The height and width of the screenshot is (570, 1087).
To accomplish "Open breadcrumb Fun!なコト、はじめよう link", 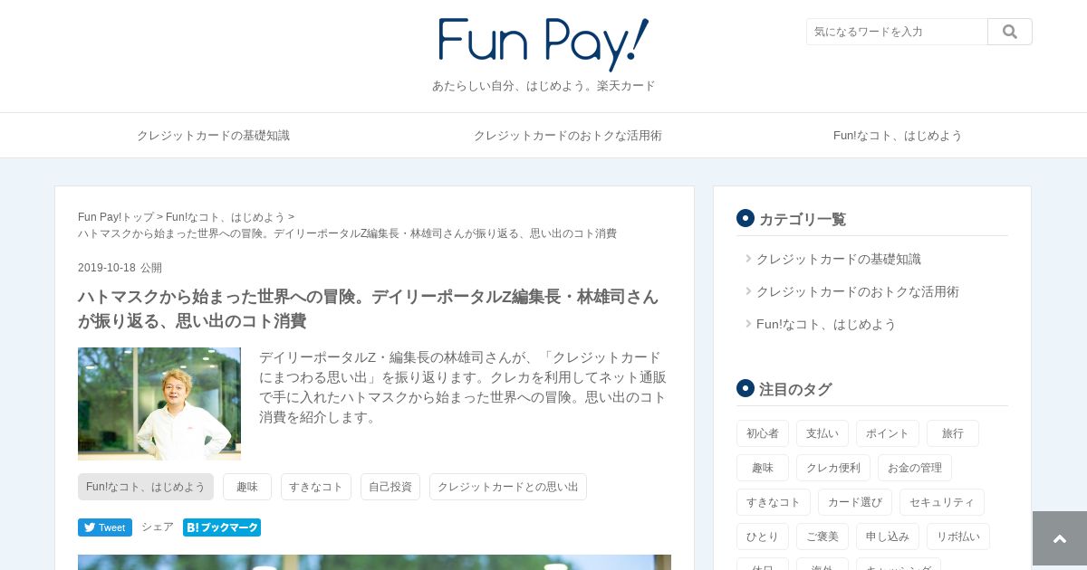I will (226, 217).
